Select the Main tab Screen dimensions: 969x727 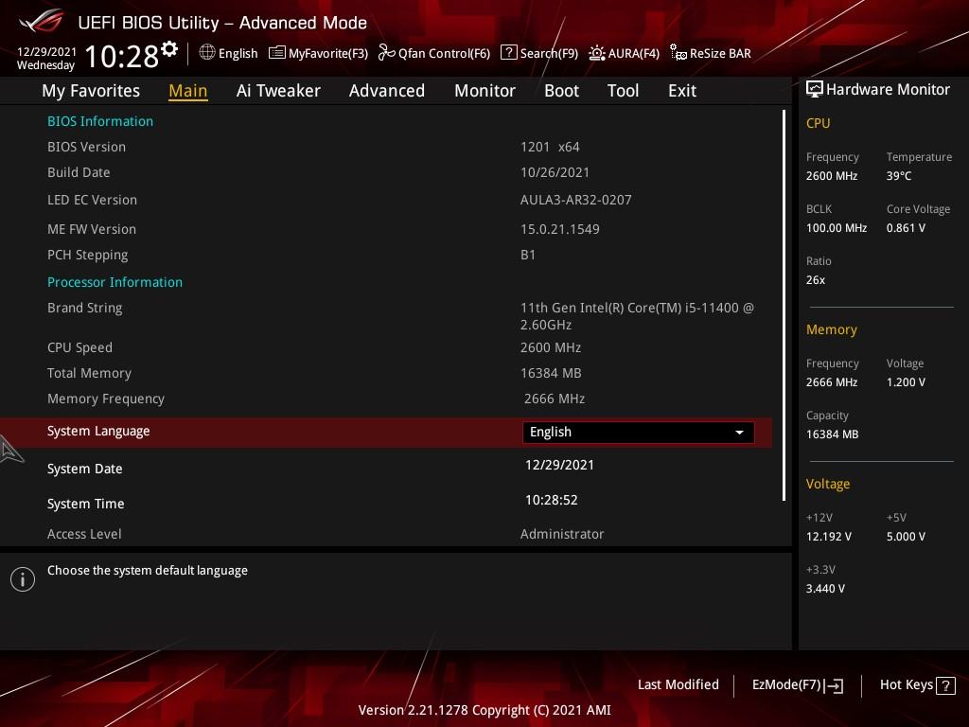(188, 91)
